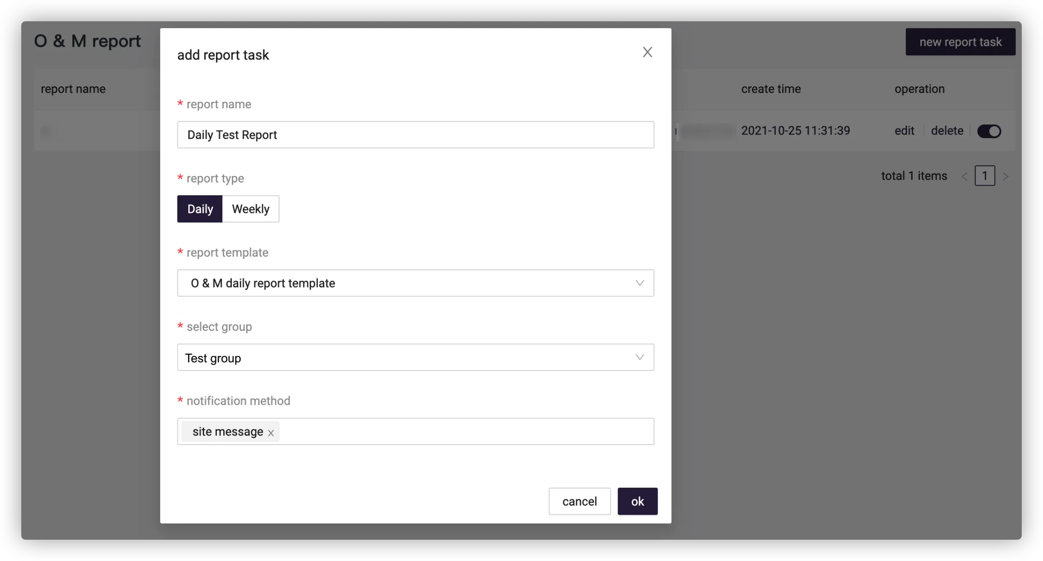Switch report type to Weekly
This screenshot has width=1043, height=561.
coord(250,209)
